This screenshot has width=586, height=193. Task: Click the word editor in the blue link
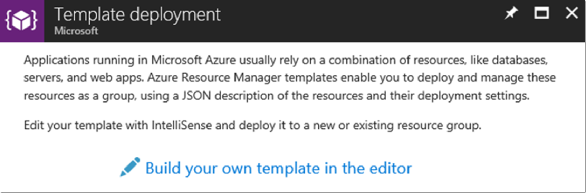tap(390, 168)
